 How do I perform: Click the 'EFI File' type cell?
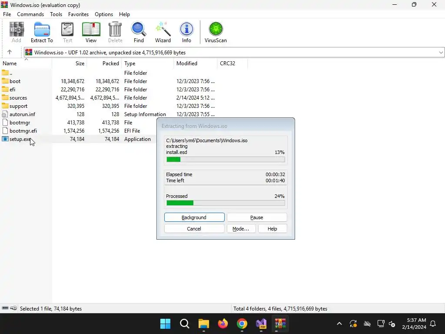click(132, 130)
